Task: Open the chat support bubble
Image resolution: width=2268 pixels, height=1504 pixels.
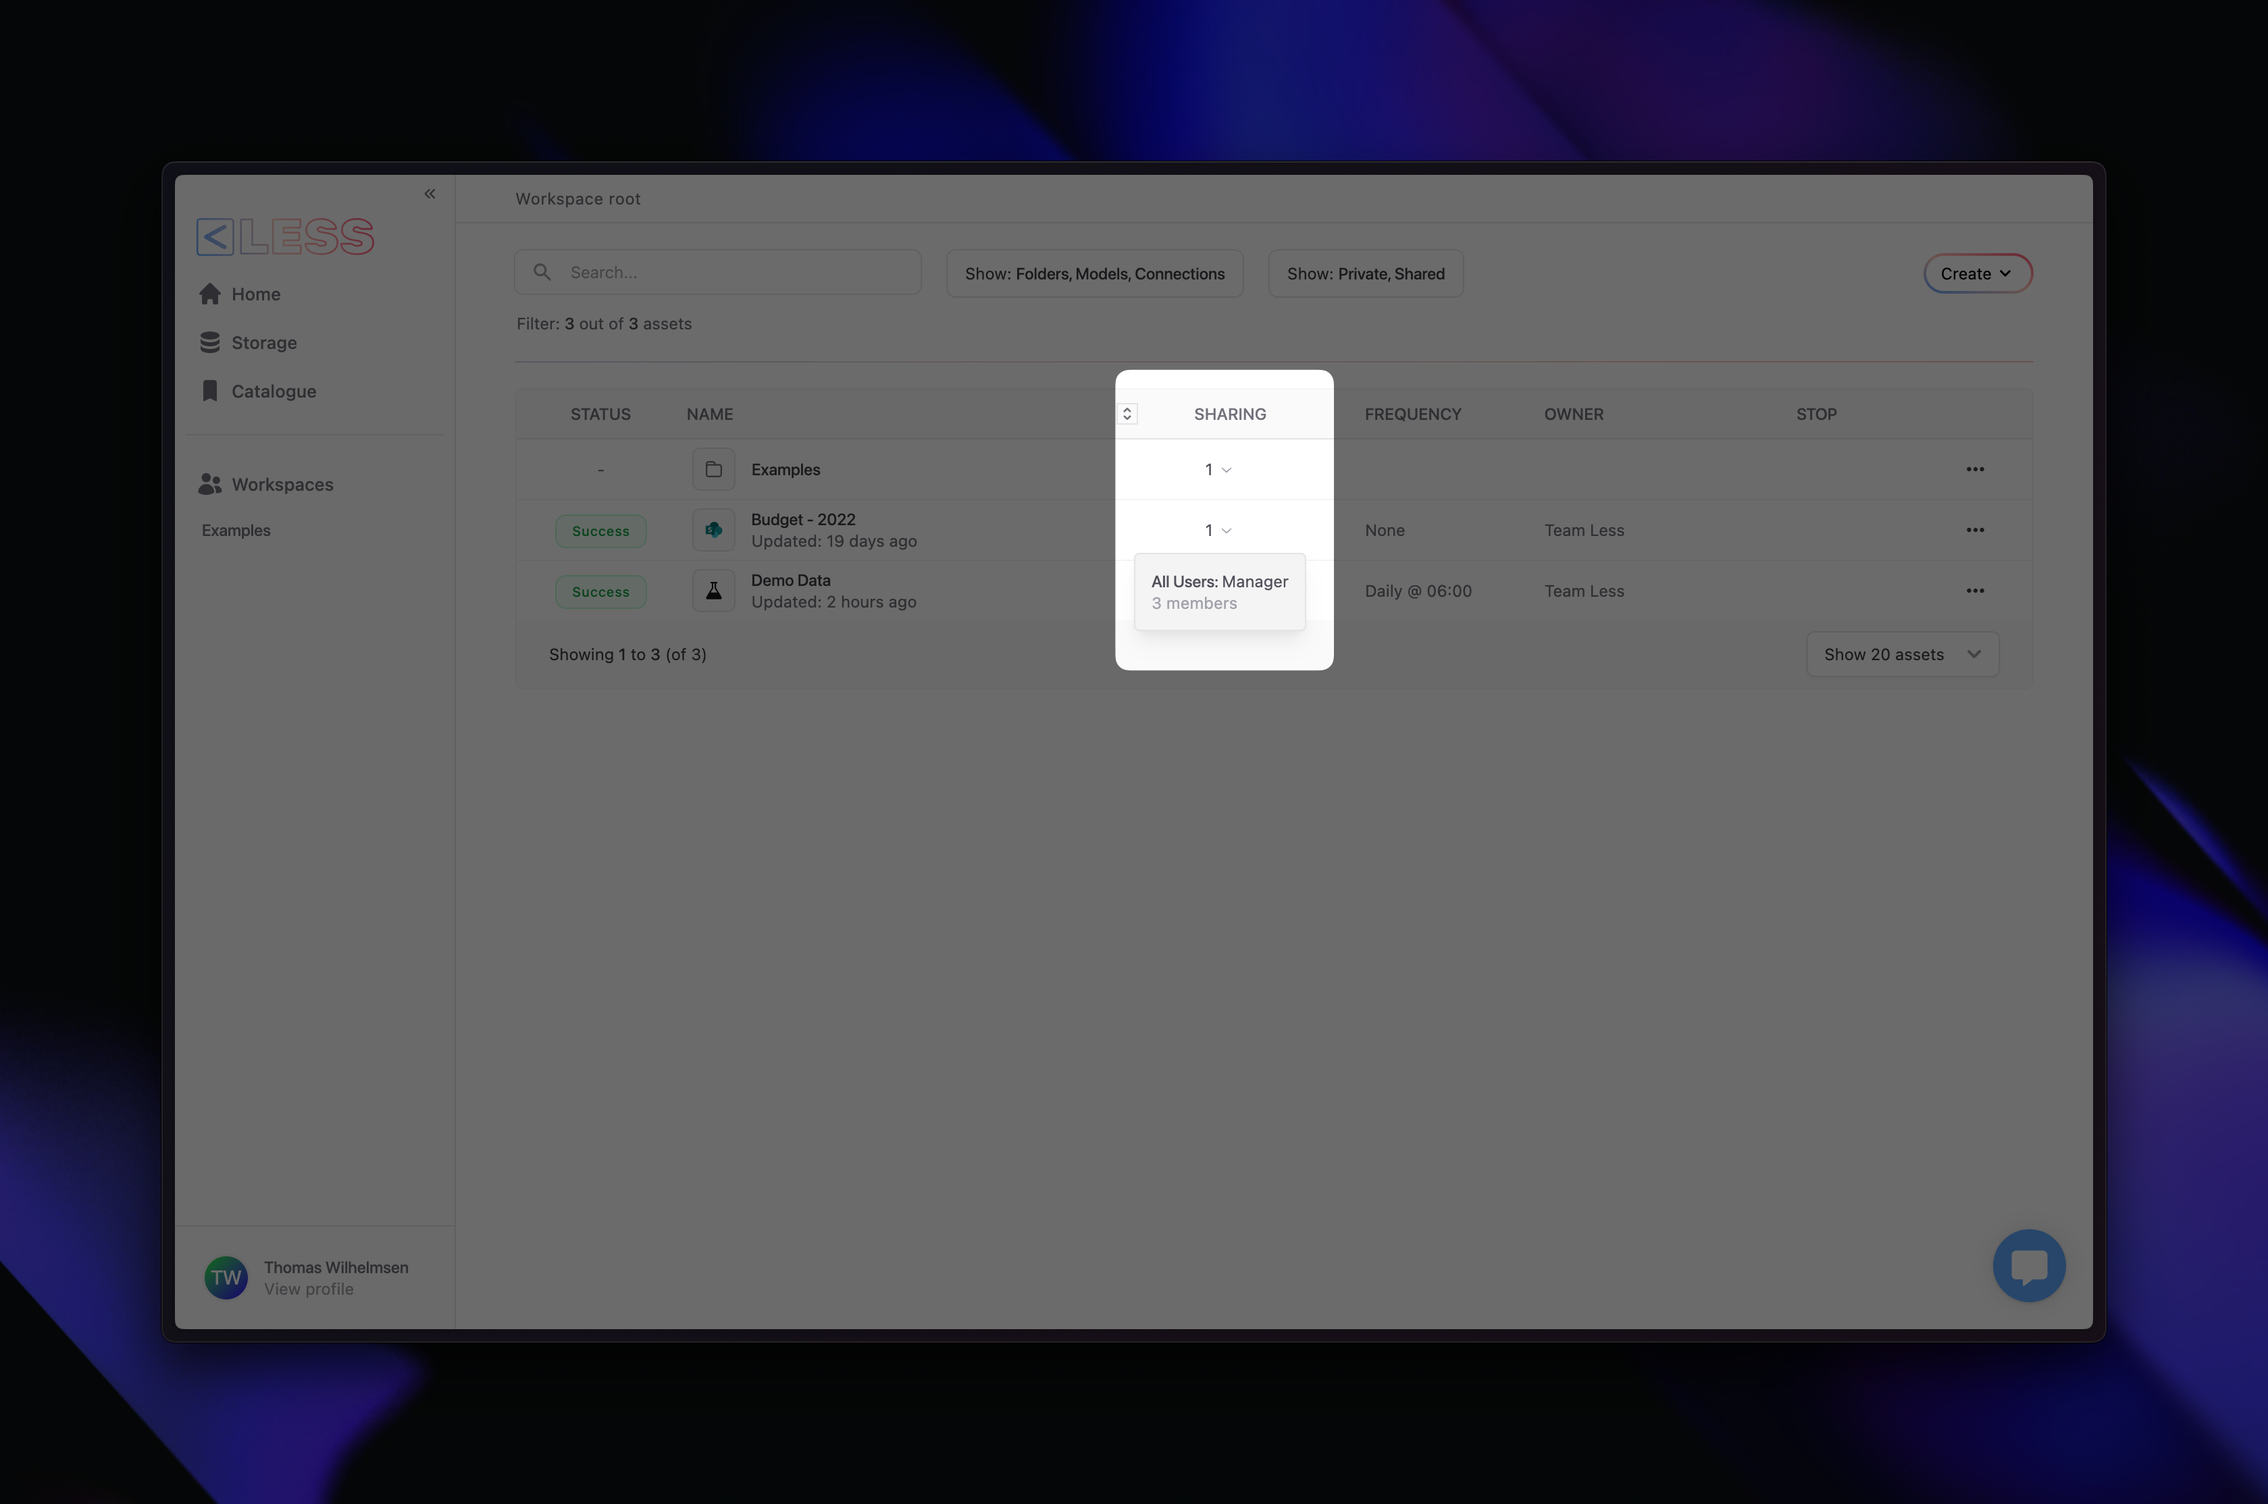Action: tap(2028, 1265)
